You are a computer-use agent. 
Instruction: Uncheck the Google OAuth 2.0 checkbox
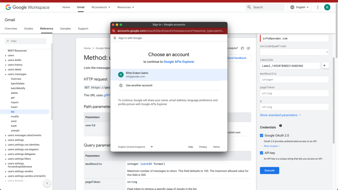pos(261,135)
